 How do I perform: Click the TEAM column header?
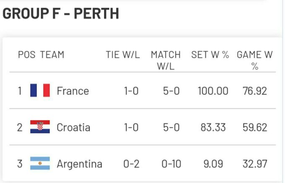pos(52,55)
